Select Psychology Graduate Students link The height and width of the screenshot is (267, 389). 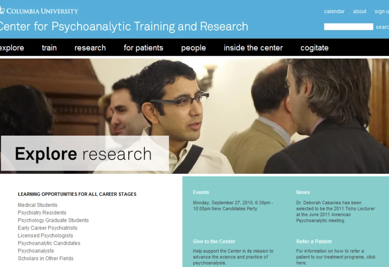[x=53, y=220]
